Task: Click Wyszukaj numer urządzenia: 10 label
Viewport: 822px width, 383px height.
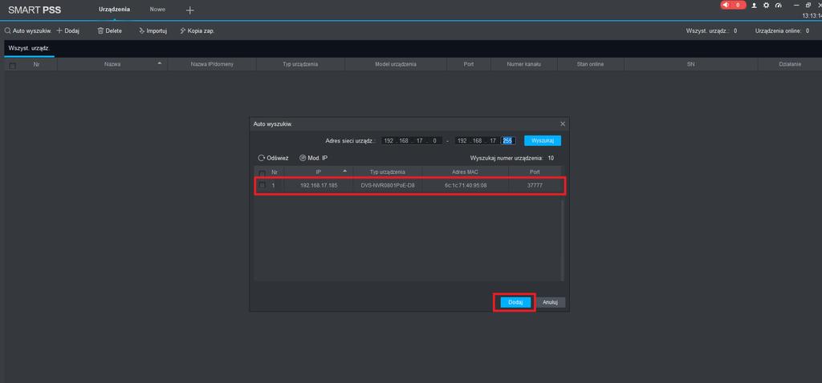Action: [x=511, y=158]
